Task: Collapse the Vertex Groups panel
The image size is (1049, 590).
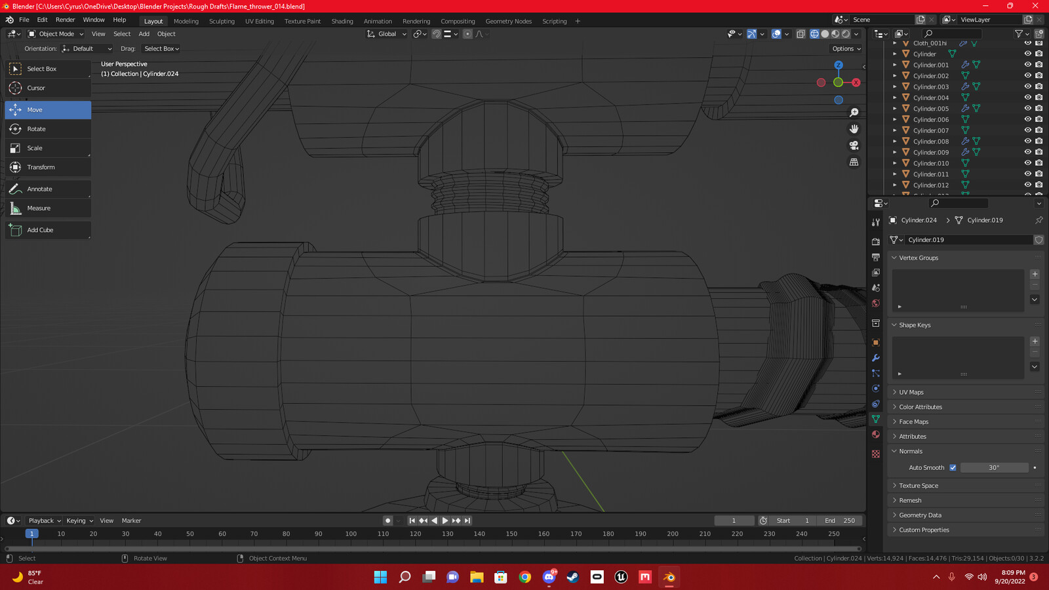Action: click(965, 258)
